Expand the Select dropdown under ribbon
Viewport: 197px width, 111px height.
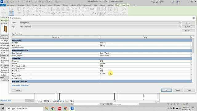click(4, 18)
